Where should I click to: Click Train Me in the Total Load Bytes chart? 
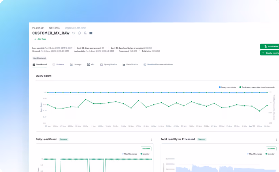[x=271, y=149]
